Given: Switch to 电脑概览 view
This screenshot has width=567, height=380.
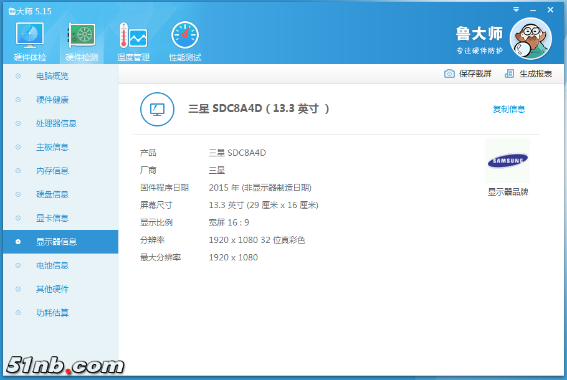Looking at the screenshot, I should tap(52, 76).
